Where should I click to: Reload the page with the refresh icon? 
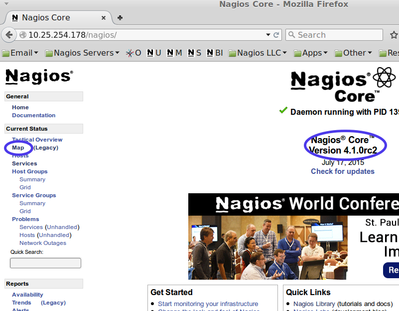[x=276, y=35]
